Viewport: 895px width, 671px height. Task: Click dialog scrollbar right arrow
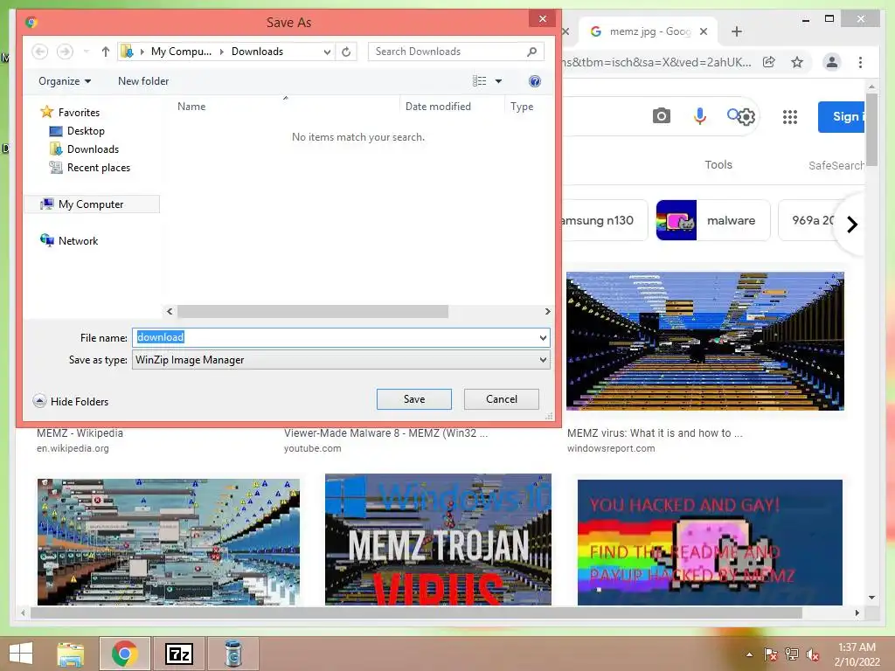point(547,312)
